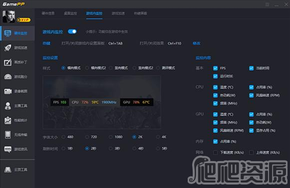
Task: Open the streamer tools person icon
Action: pyautogui.click(x=8, y=106)
